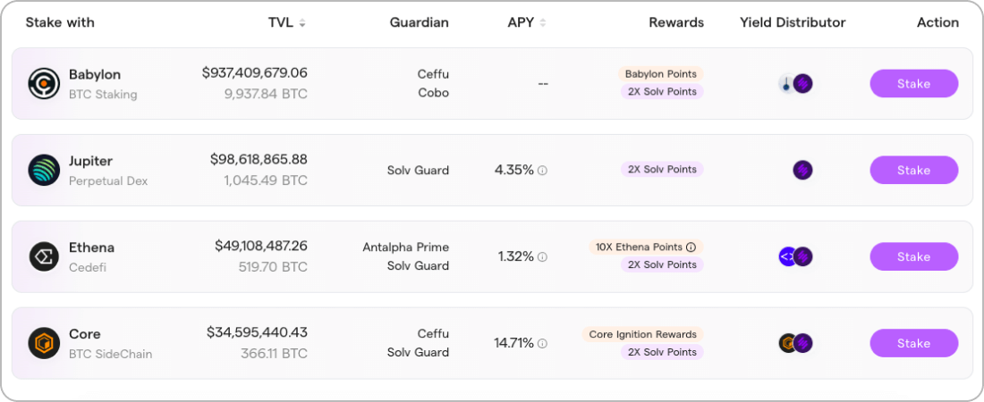This screenshot has width=984, height=402.
Task: Click the Stake button for Core
Action: [913, 343]
